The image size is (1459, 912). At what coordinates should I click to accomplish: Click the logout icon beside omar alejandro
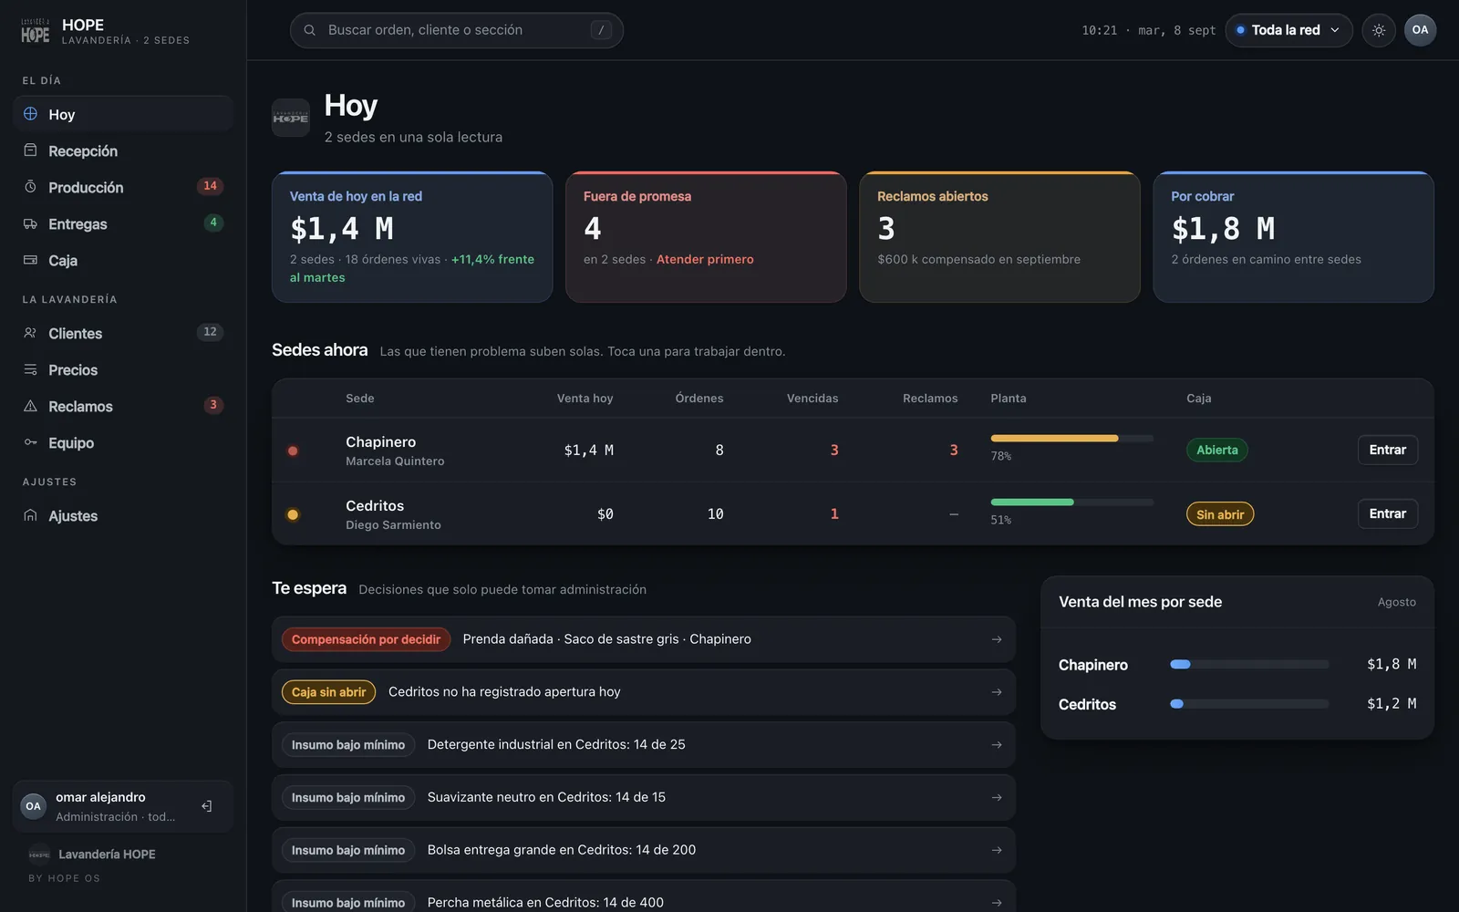(x=207, y=806)
